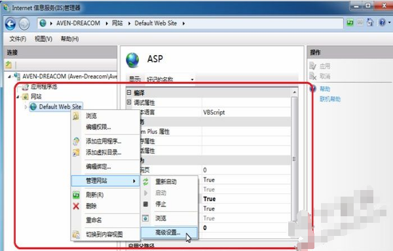Click the apply icon in the Actions pane

[x=312, y=66]
